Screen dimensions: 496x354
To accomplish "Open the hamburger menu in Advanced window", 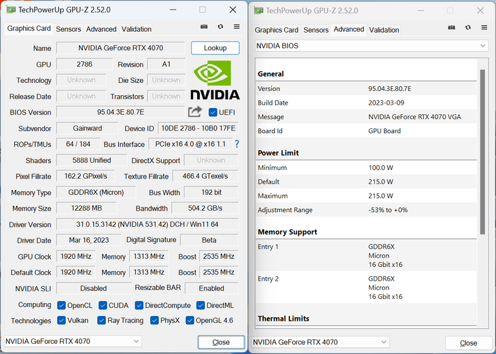I will (x=484, y=28).
